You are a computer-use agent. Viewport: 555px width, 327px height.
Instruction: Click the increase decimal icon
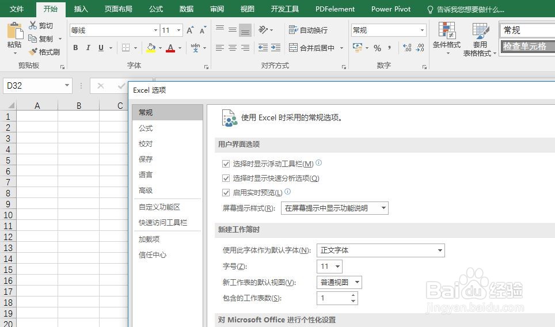tap(408, 47)
